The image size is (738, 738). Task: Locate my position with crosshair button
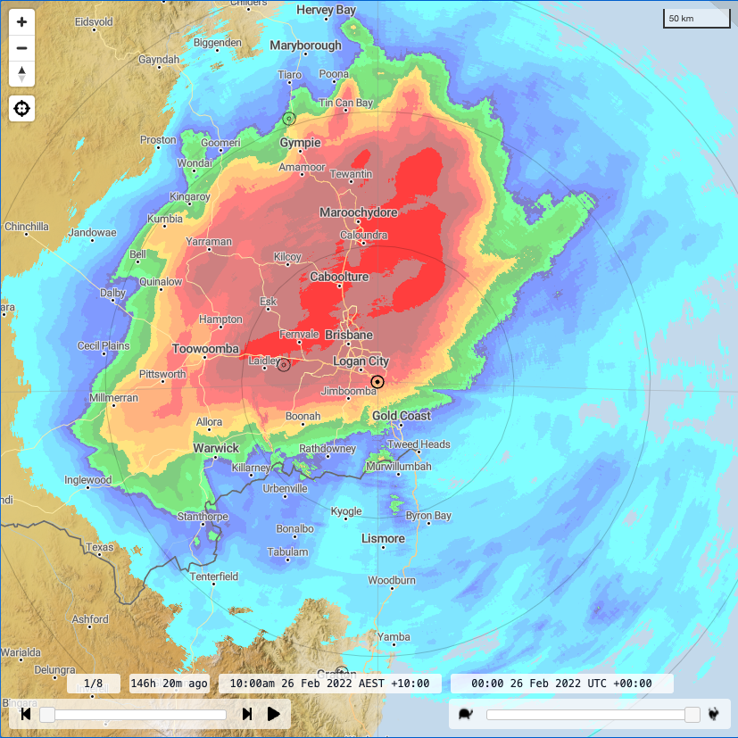[21, 108]
